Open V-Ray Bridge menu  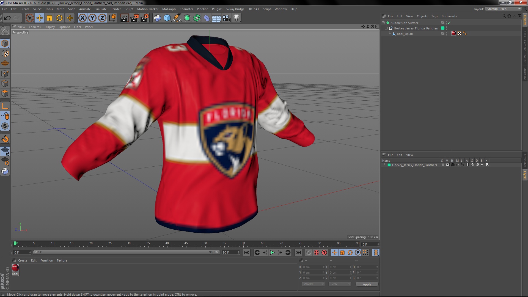coord(235,9)
